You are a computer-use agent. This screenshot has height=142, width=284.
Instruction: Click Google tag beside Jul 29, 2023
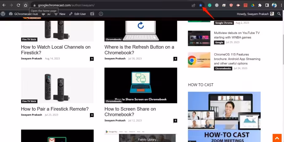tap(219, 42)
